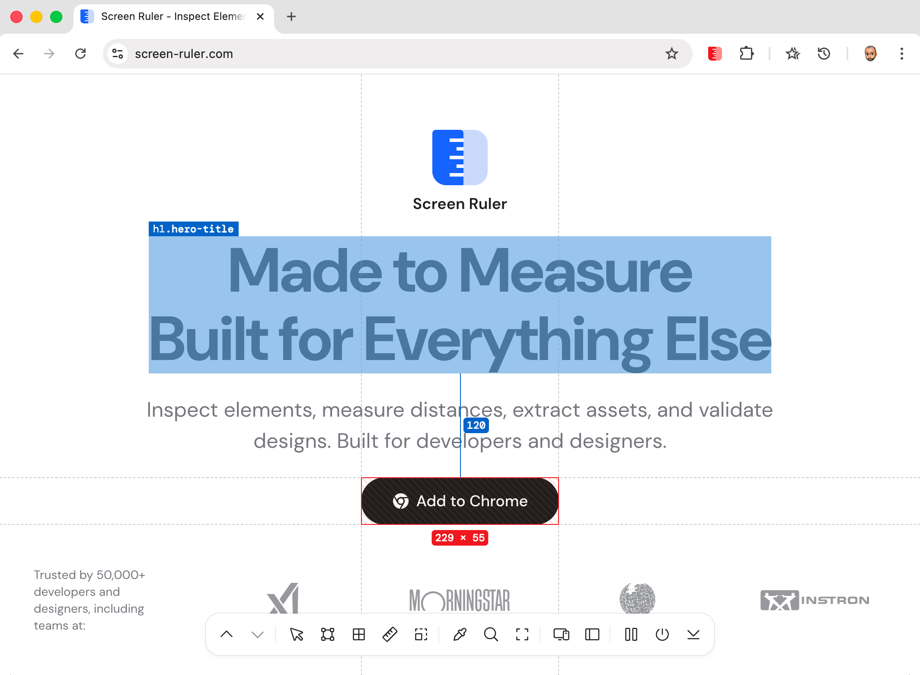Bookmark page with address bar star
The width and height of the screenshot is (920, 675).
pyautogui.click(x=672, y=54)
